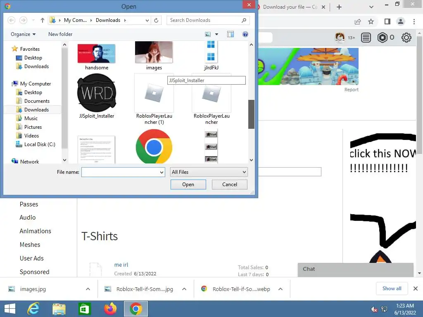This screenshot has width=423, height=317.
Task: Click the forward navigation arrow
Action: [x=24, y=20]
